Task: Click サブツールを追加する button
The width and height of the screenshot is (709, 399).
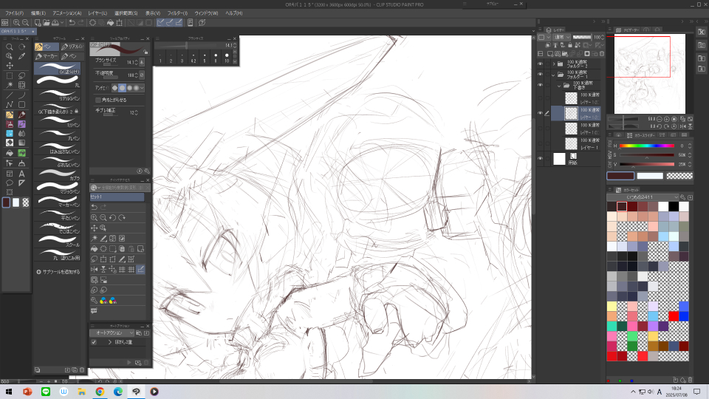Action: pos(58,272)
